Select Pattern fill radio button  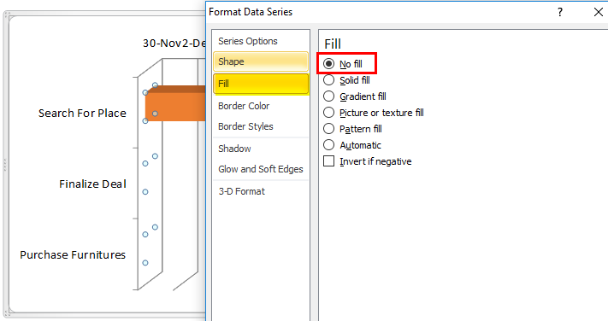pyautogui.click(x=329, y=129)
